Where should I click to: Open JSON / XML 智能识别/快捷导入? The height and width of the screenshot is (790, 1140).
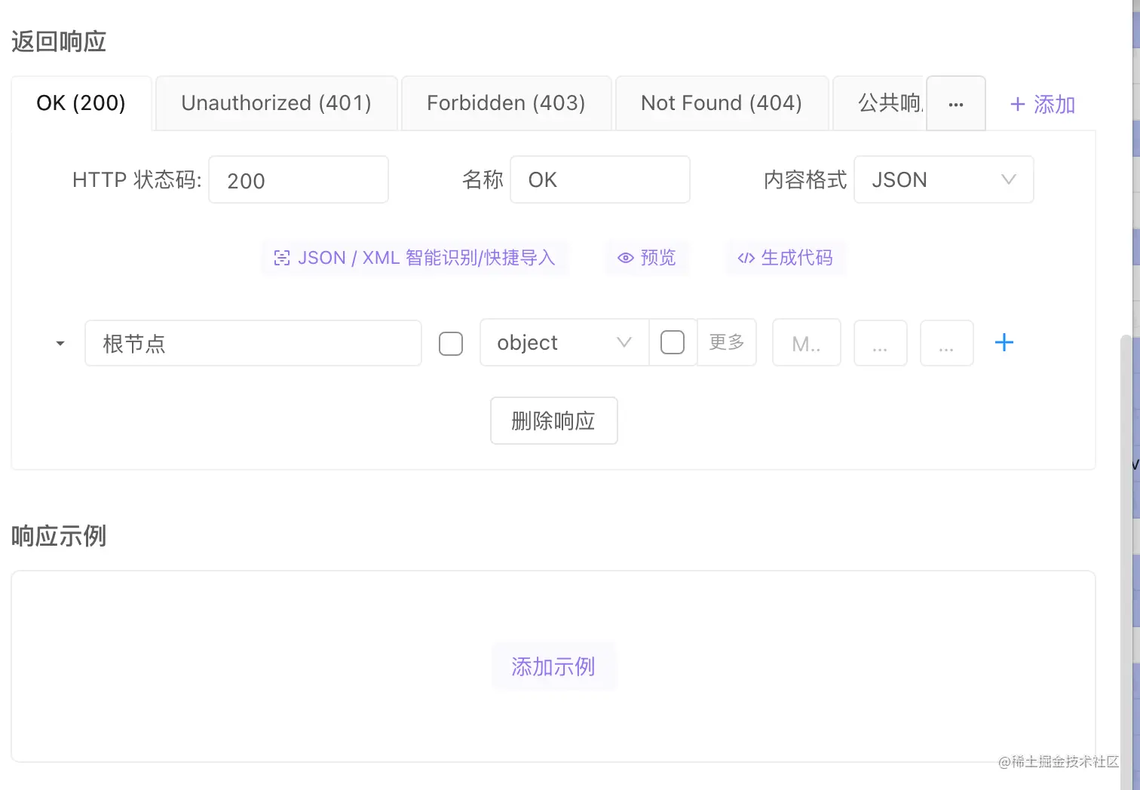(415, 258)
